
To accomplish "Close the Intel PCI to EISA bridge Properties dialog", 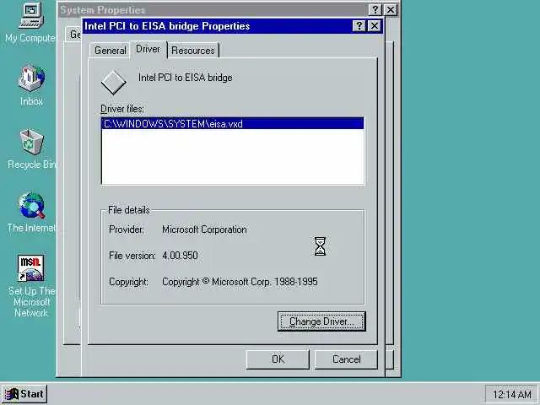I will point(375,26).
